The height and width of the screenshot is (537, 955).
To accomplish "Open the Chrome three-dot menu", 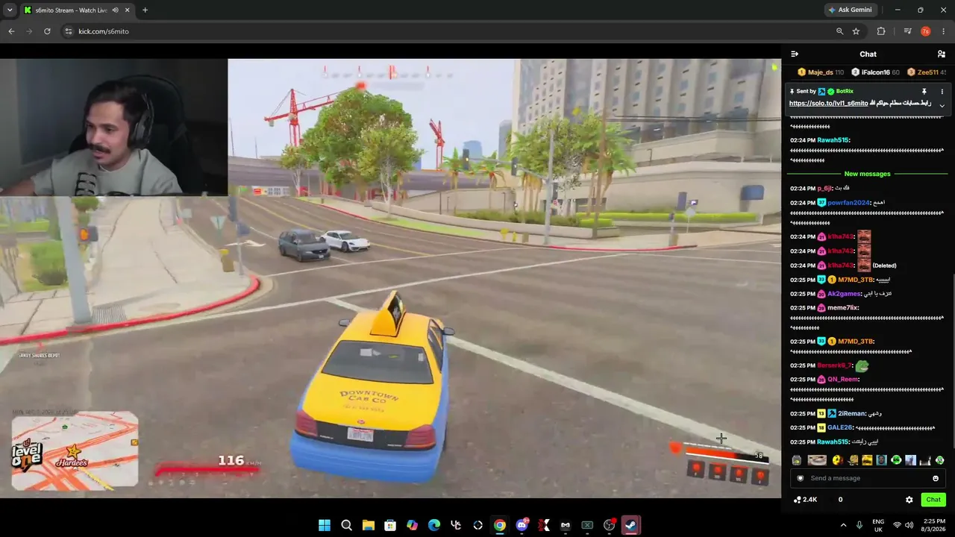I will [x=944, y=31].
